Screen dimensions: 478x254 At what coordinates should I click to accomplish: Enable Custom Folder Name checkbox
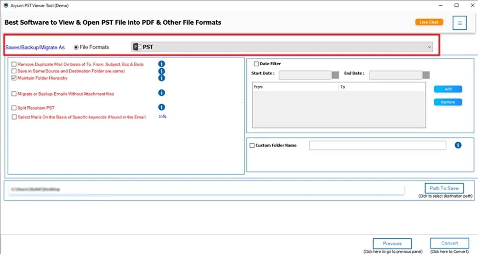coord(252,145)
